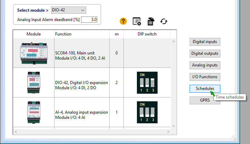
Task: Click the I/O Functions button
Action: (x=205, y=77)
